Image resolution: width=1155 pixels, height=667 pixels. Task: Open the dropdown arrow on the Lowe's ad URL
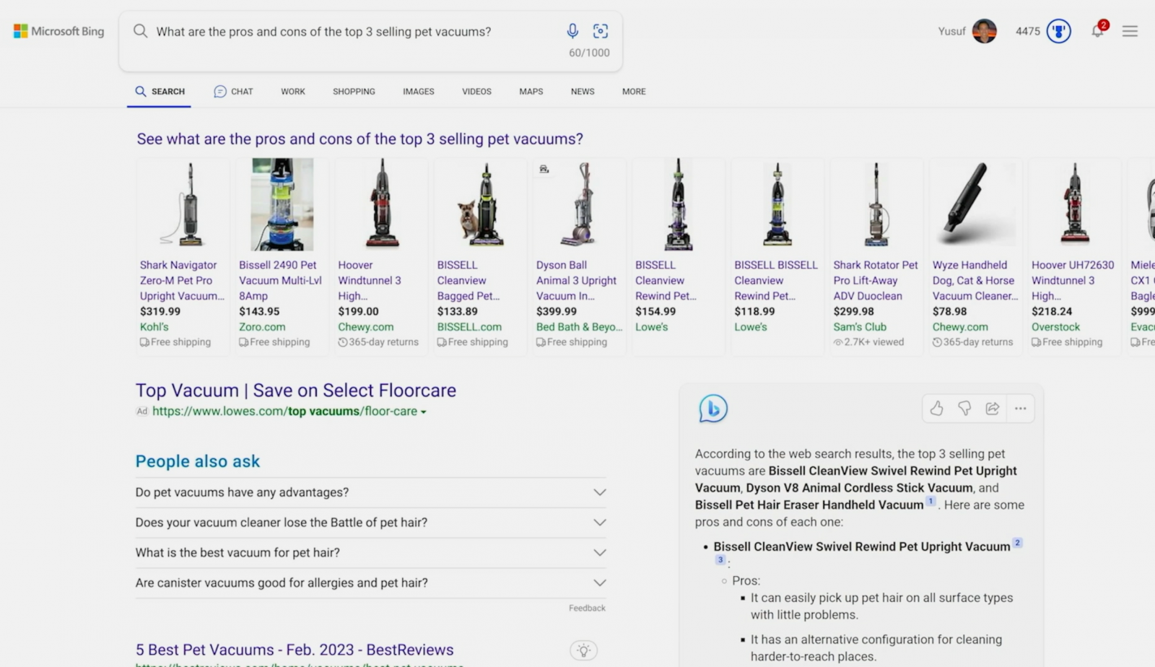pos(424,411)
